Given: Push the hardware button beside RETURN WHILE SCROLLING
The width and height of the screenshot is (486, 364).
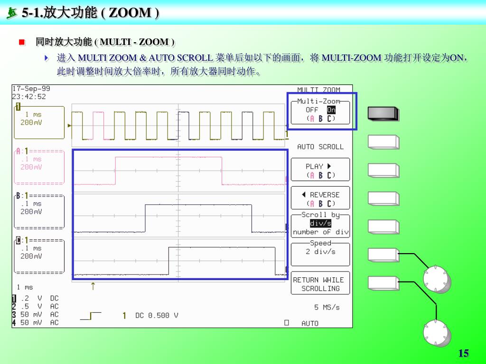Looking at the screenshot, I should [x=383, y=283].
